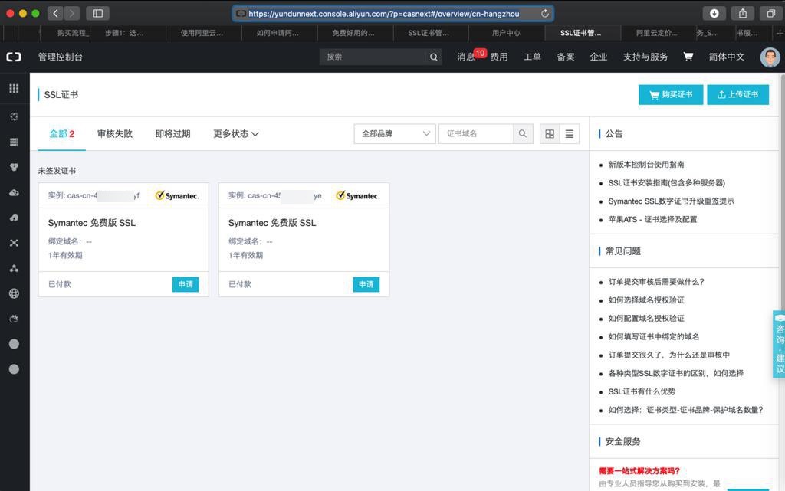Open the 简体中文 language menu
The height and width of the screenshot is (491, 785).
click(727, 57)
